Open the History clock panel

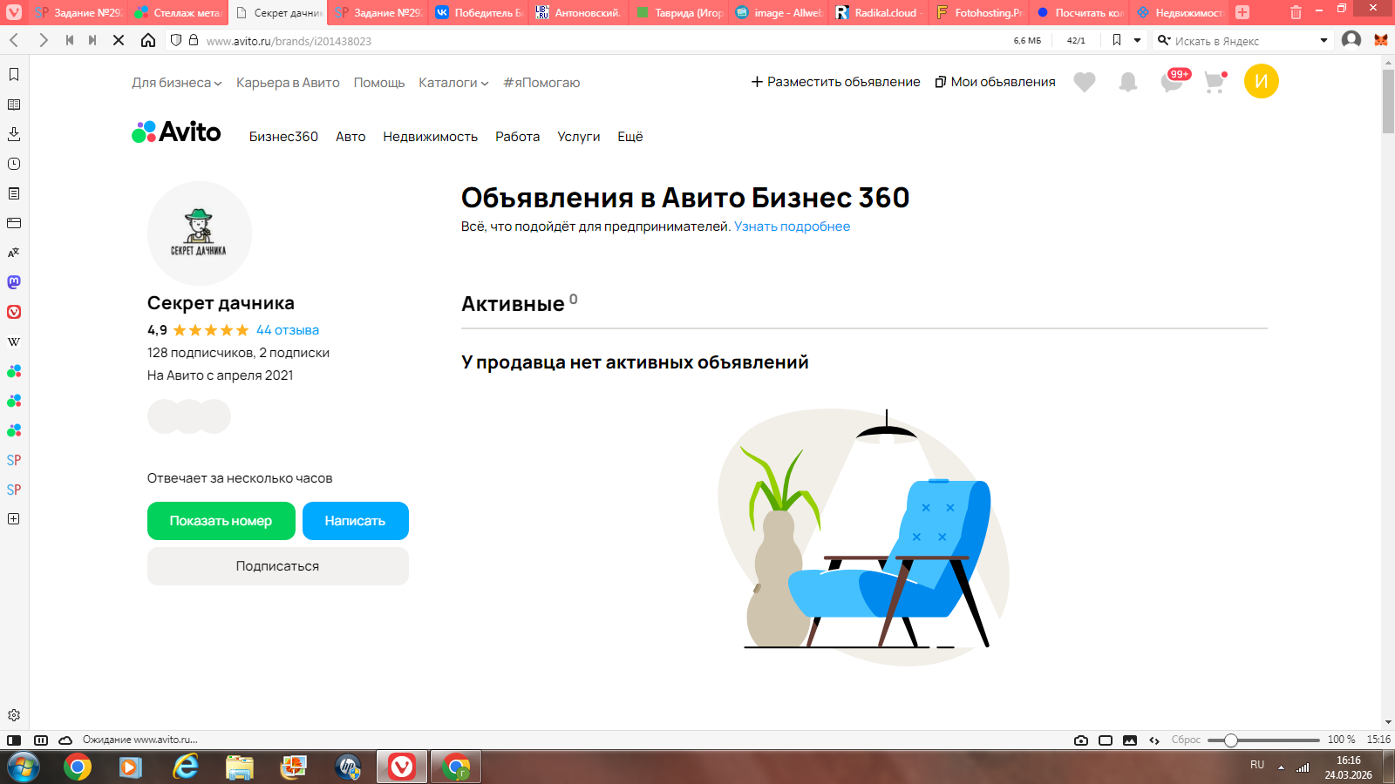(14, 164)
